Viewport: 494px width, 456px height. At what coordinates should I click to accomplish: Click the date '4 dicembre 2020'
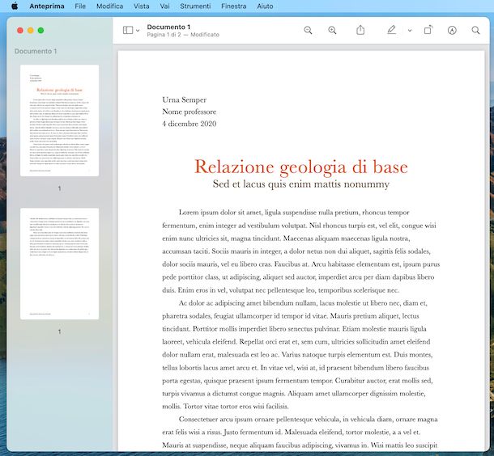tap(189, 124)
